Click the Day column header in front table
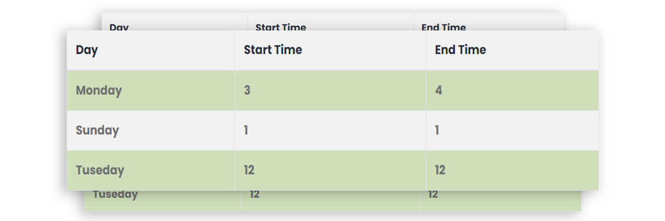665x221 pixels. [87, 50]
